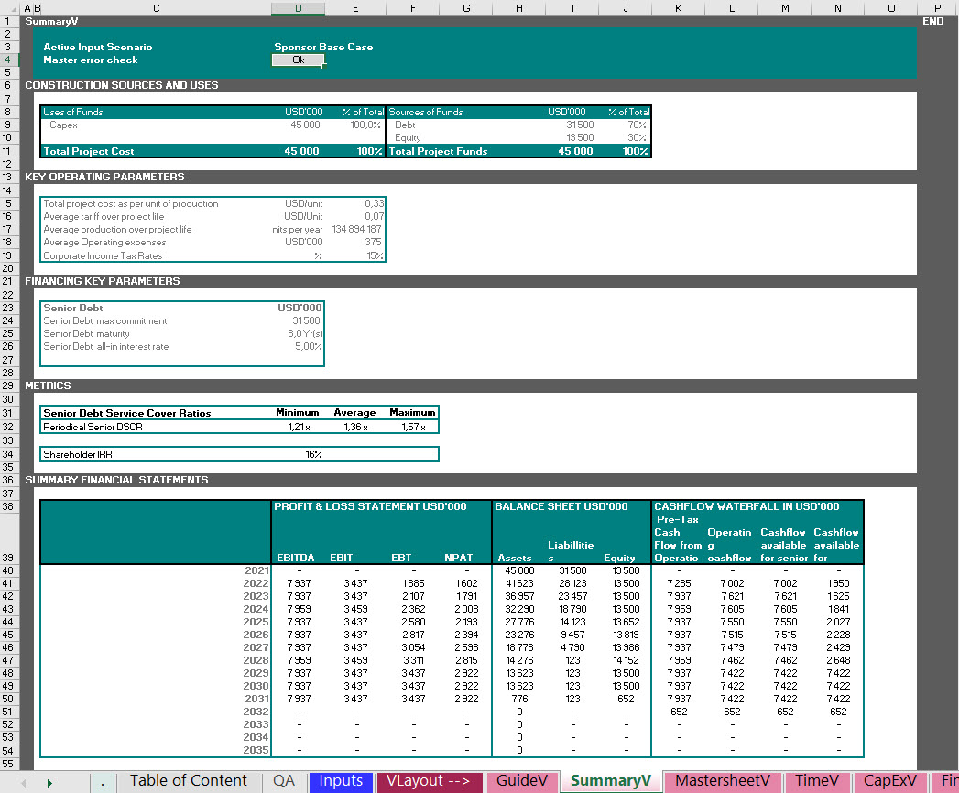Click the Senior Debt max commitment 31 500 value
Viewport: 959px width, 793px height.
(306, 321)
